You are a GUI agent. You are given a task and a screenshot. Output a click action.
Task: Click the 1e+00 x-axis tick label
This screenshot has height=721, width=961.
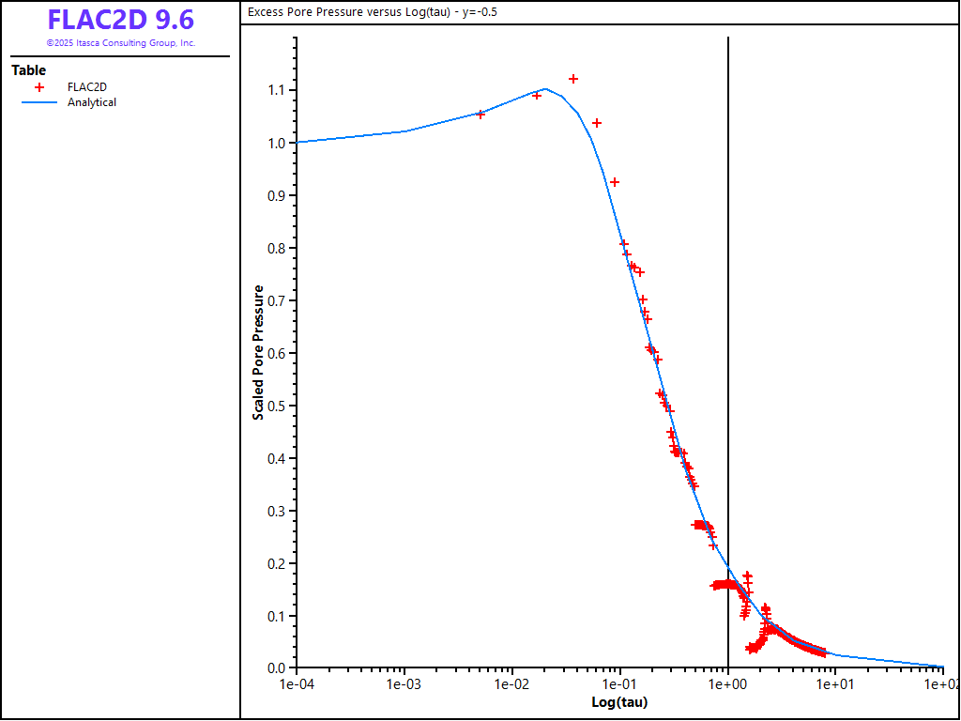tap(727, 684)
